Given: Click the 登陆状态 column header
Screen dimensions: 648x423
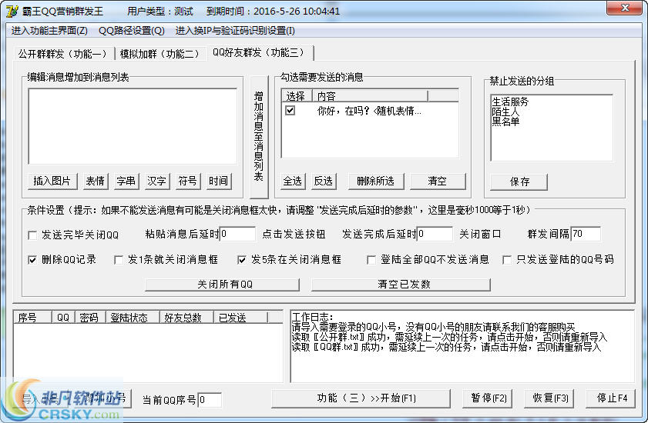Looking at the screenshot, I should [133, 318].
